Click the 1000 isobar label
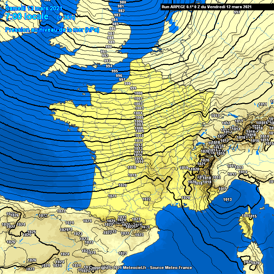The height and width of the screenshot is (274, 274). 138,93
